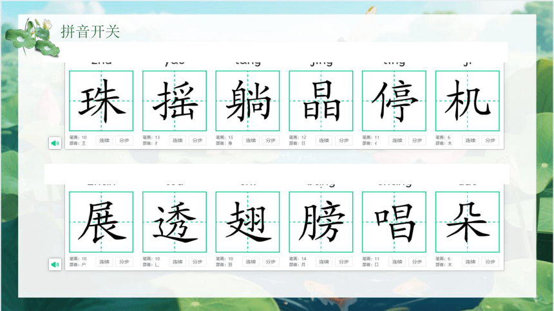Select the 朵 character card
The height and width of the screenshot is (311, 554).
(x=468, y=222)
